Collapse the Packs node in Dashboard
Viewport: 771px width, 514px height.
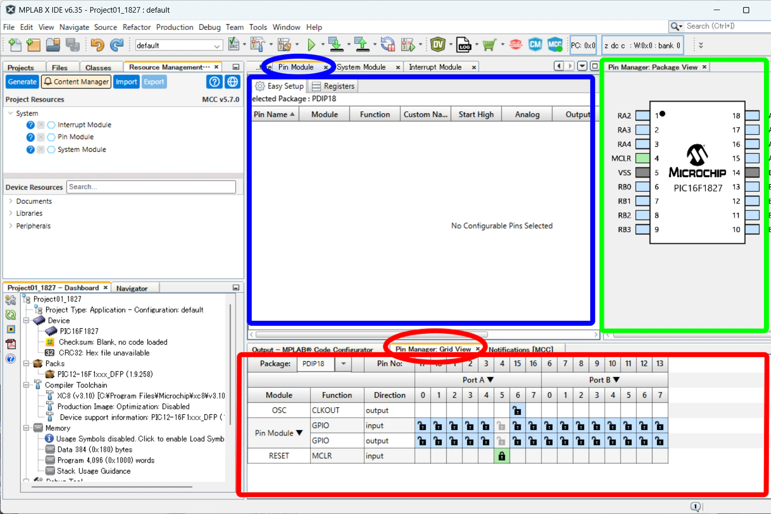[26, 363]
